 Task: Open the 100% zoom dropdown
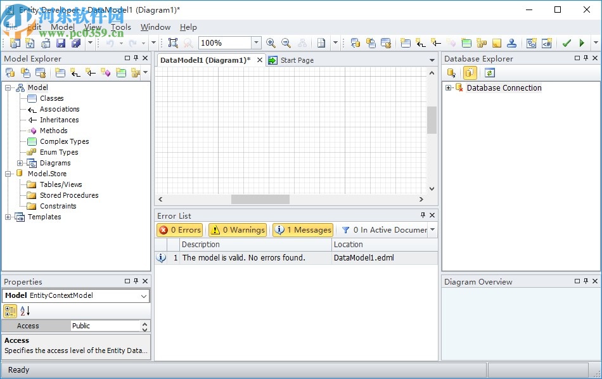point(256,43)
